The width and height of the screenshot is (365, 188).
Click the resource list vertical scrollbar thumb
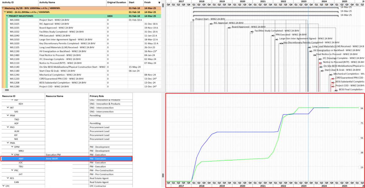click(163, 175)
